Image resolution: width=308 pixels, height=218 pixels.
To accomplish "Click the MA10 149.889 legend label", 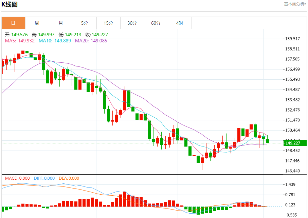I will pyautogui.click(x=55, y=41).
